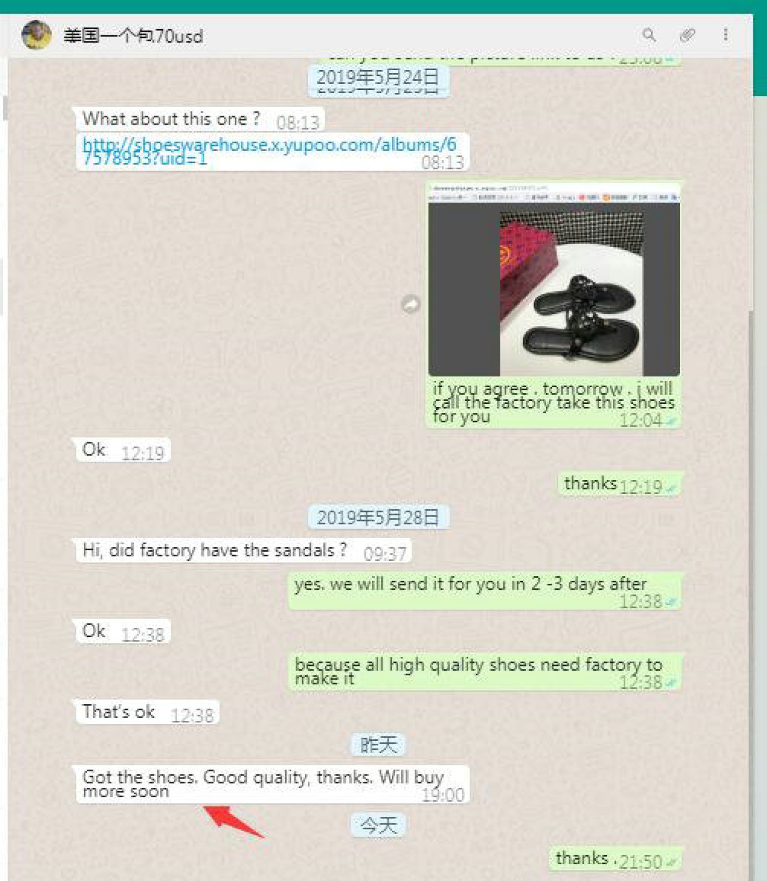
Task: Select "Hi, did factory have the sandals" message
Action: (243, 551)
